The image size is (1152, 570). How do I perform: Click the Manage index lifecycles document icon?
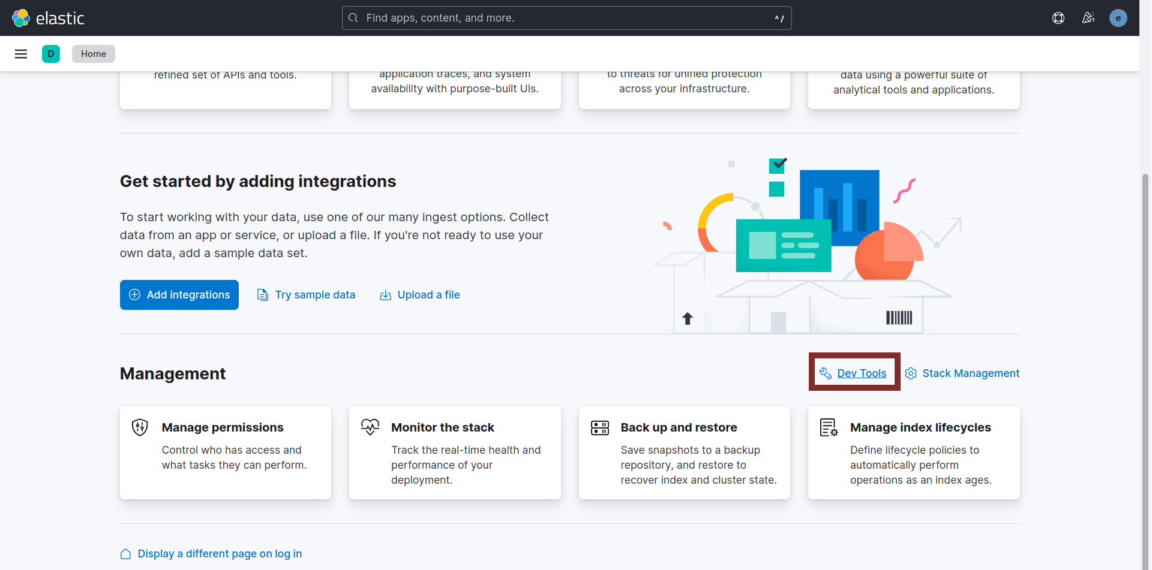pyautogui.click(x=829, y=427)
